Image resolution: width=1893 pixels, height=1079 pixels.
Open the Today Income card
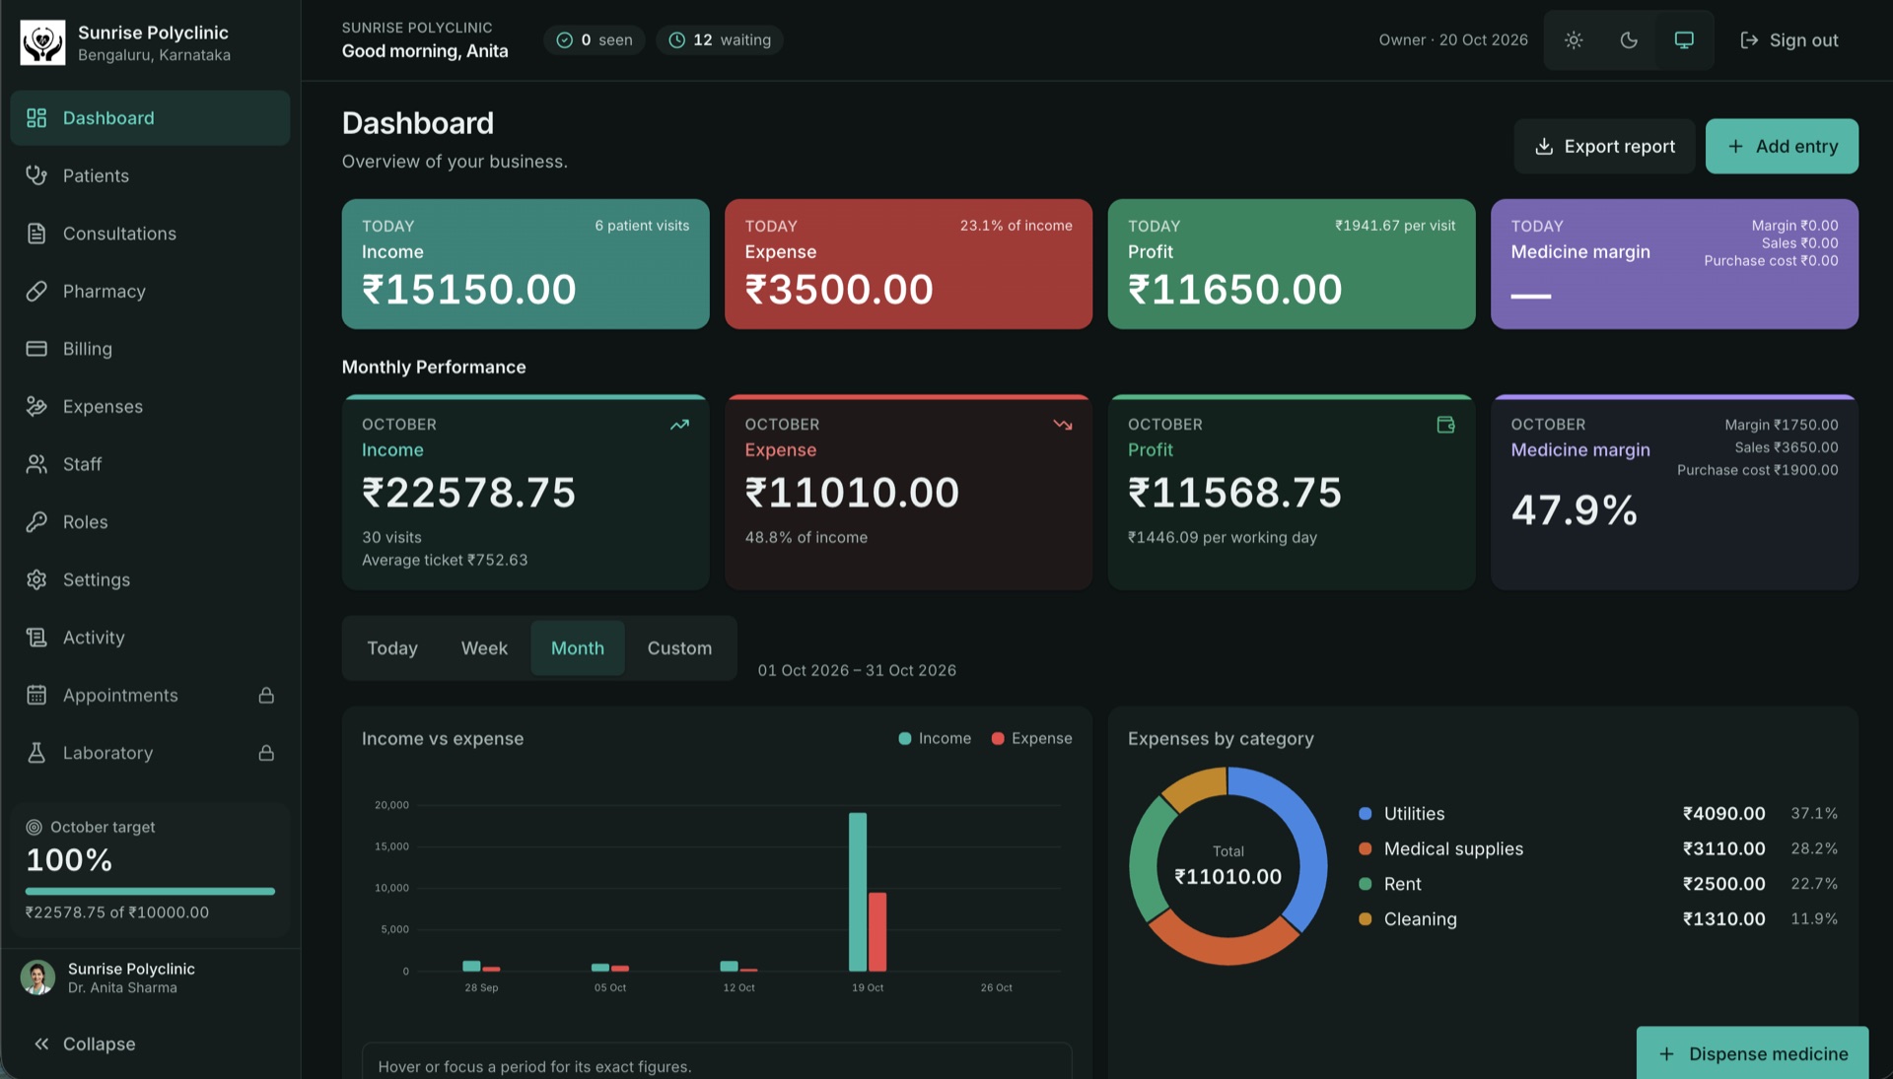526,264
